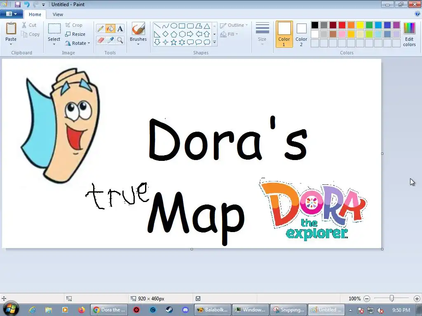Open the Windows Start button
422x316 pixels.
click(x=11, y=309)
